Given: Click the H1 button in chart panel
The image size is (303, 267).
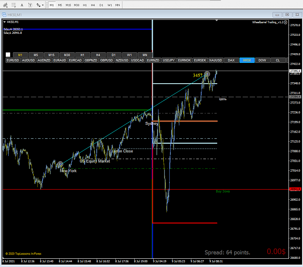Looking at the screenshot, I should coord(82,55).
